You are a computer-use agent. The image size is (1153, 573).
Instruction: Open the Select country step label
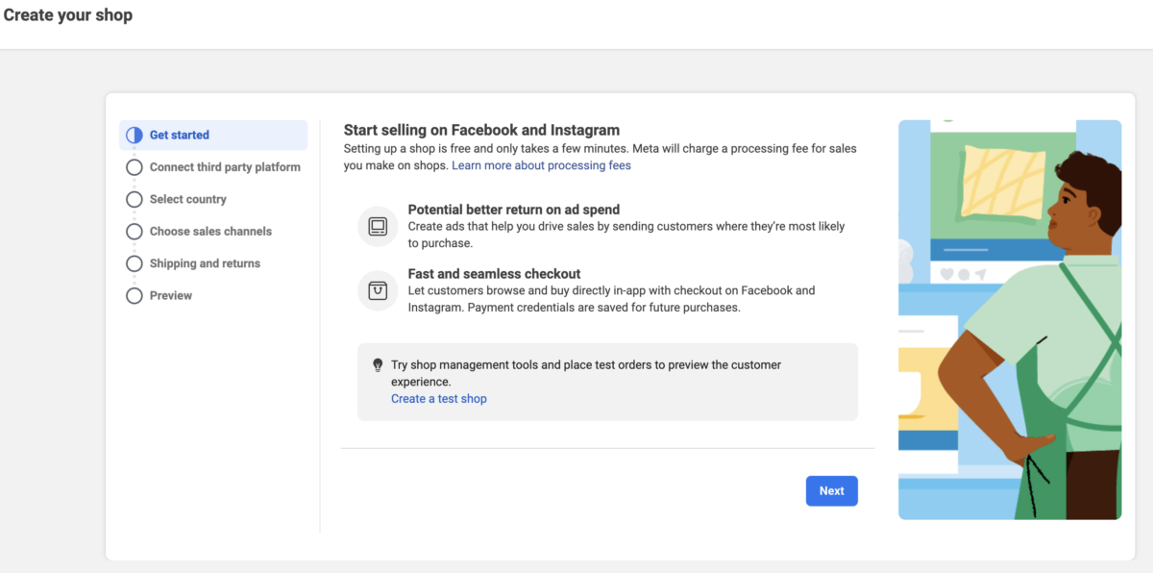(x=188, y=199)
